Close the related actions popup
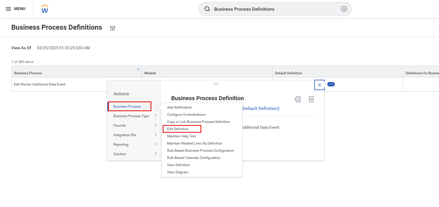Screen dimensions: 439x207 click(x=320, y=85)
